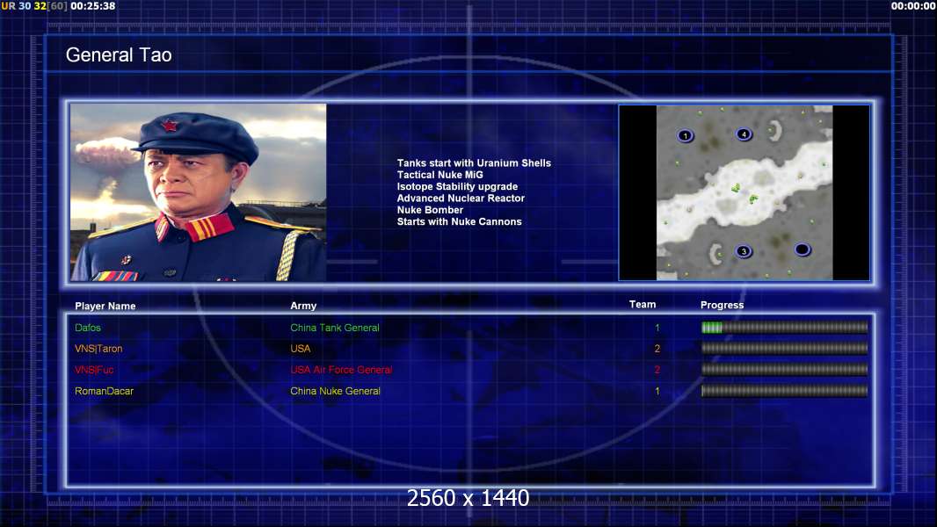Screen dimensions: 937x527
Task: Select player name 'VNS|Taron'
Action: coord(98,349)
